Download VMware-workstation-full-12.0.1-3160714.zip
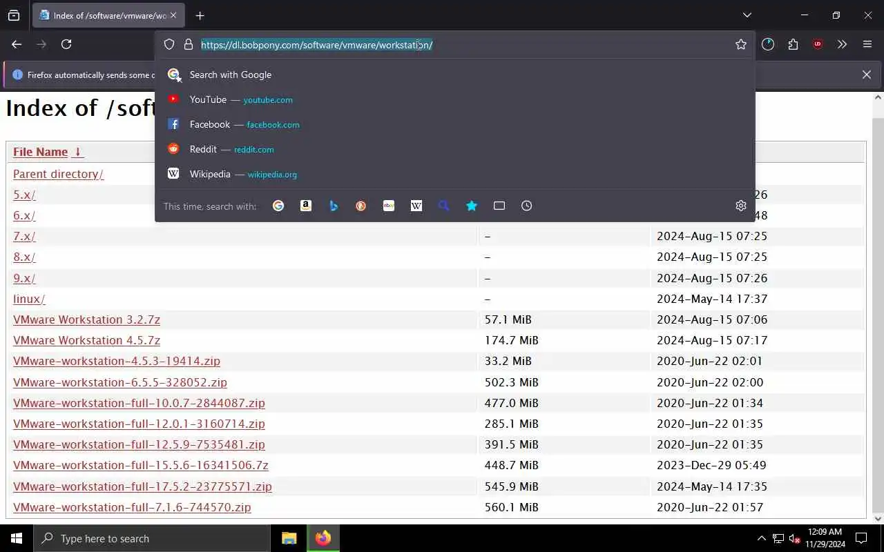 click(x=139, y=424)
